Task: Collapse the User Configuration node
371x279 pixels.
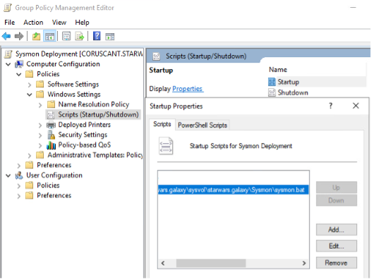Action: point(8,175)
